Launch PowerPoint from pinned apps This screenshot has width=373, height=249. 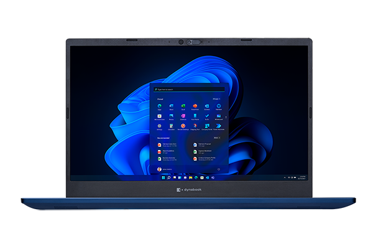point(195,106)
